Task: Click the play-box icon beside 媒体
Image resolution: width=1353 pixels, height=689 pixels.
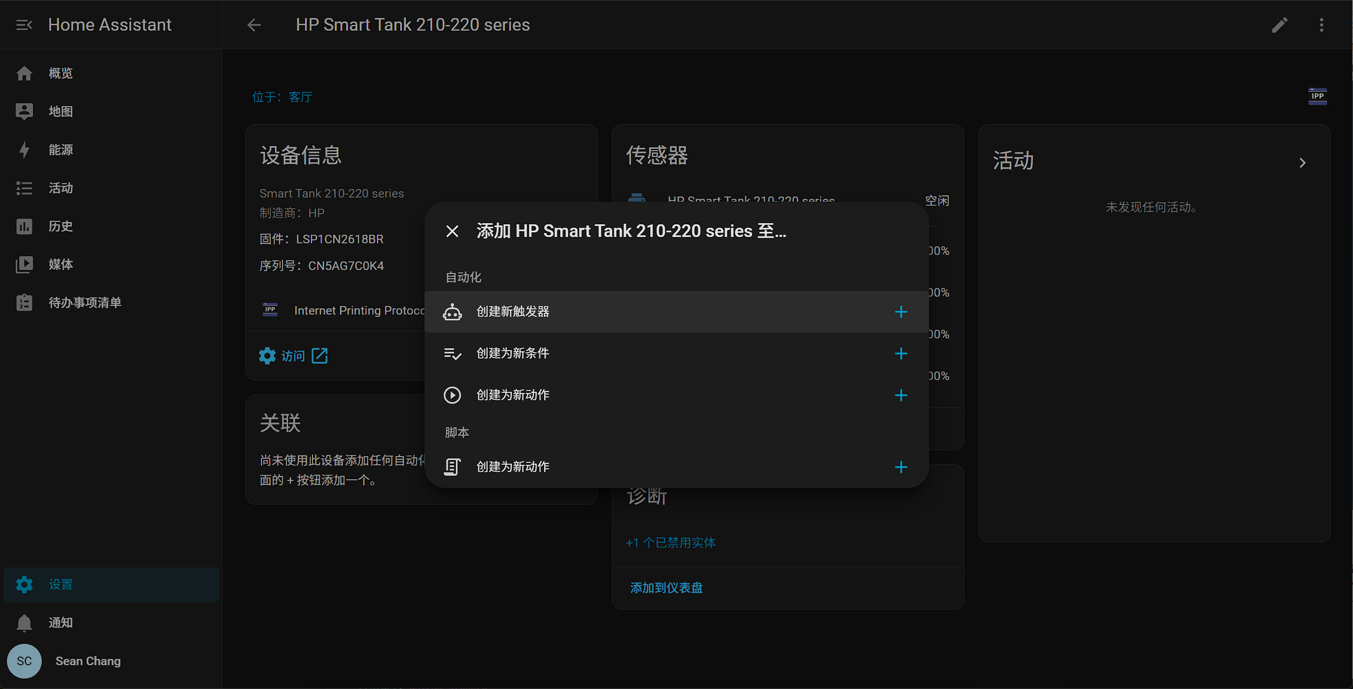Action: point(24,265)
